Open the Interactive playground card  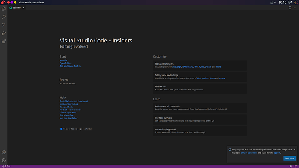pos(200,131)
